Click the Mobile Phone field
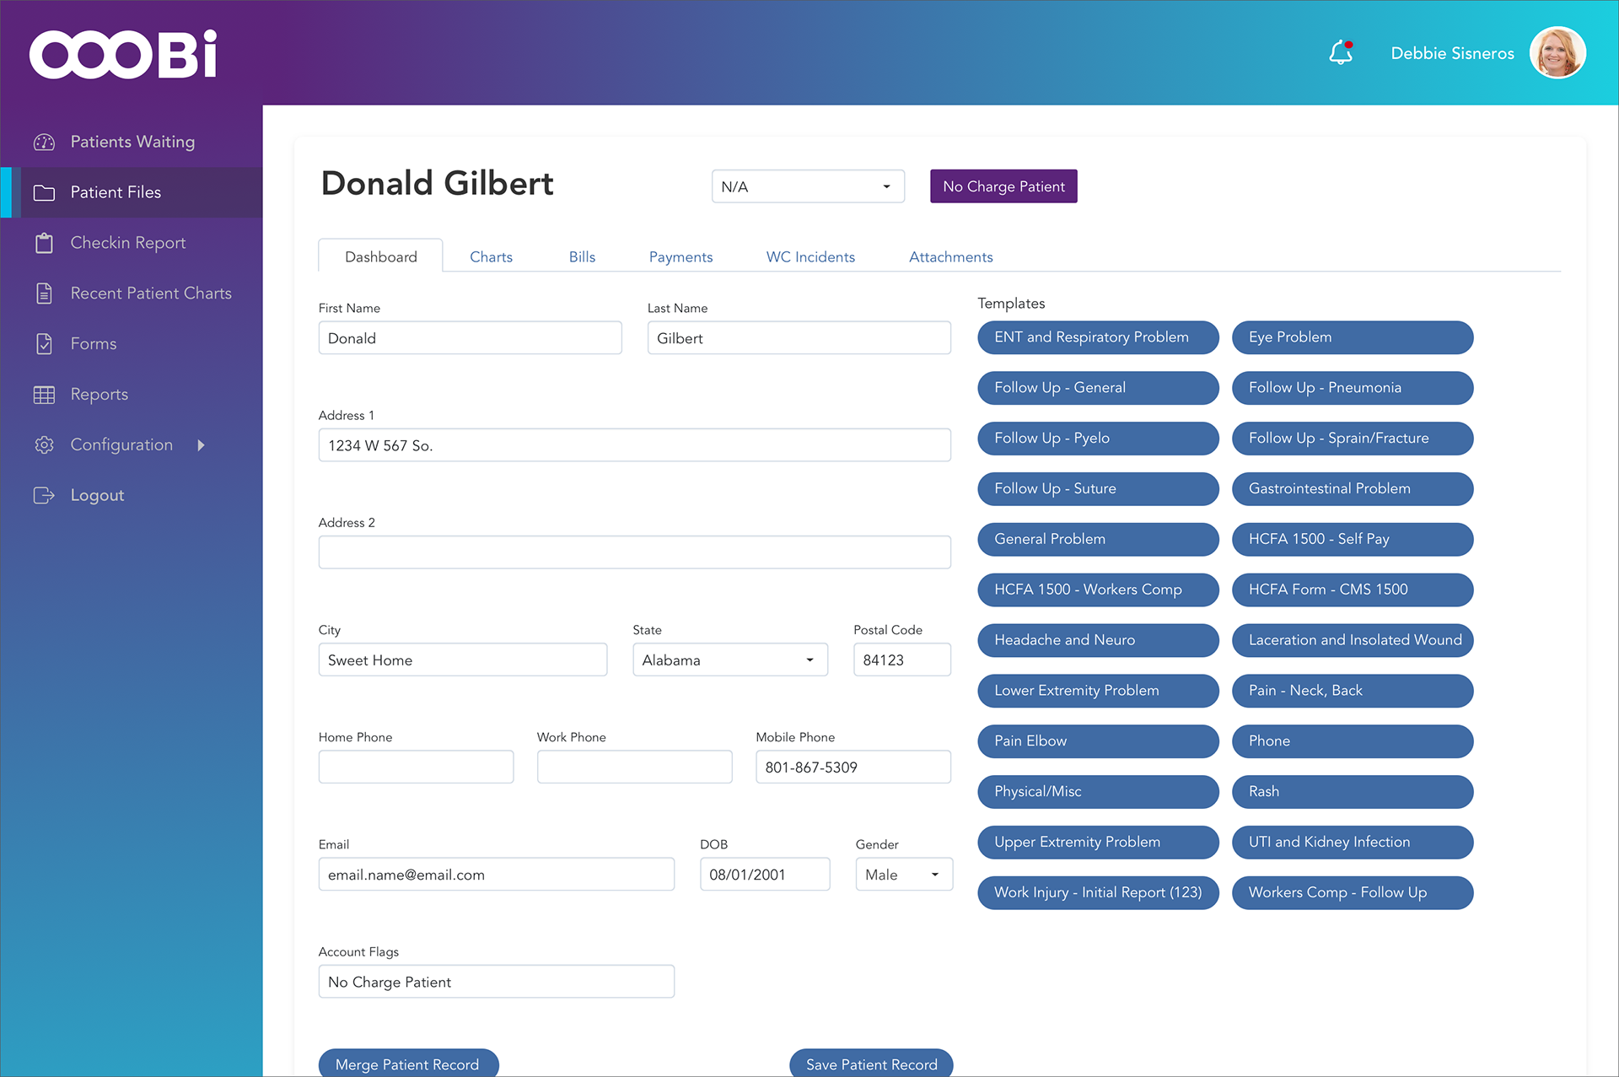 (x=853, y=767)
